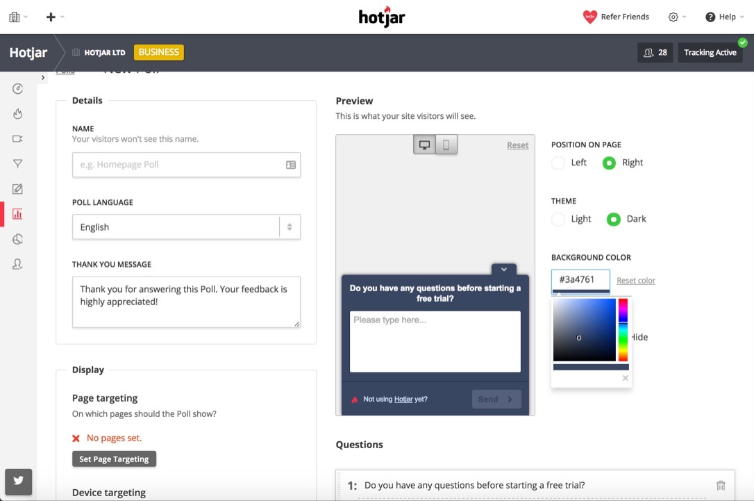Open the Surveys pie chart sidebar icon

pos(18,239)
